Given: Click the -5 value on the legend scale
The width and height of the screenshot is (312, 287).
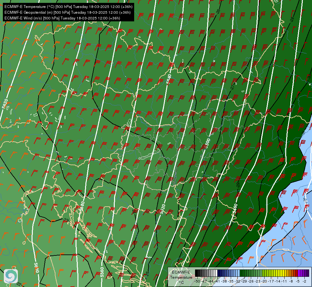Looking at the screenshot, I should tap(298, 281).
